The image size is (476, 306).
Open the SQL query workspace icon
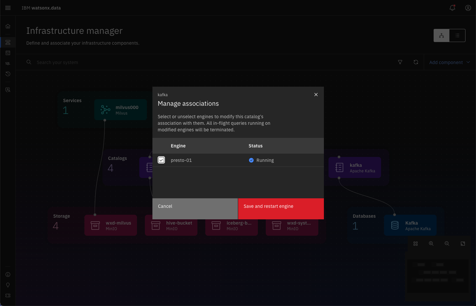8,63
